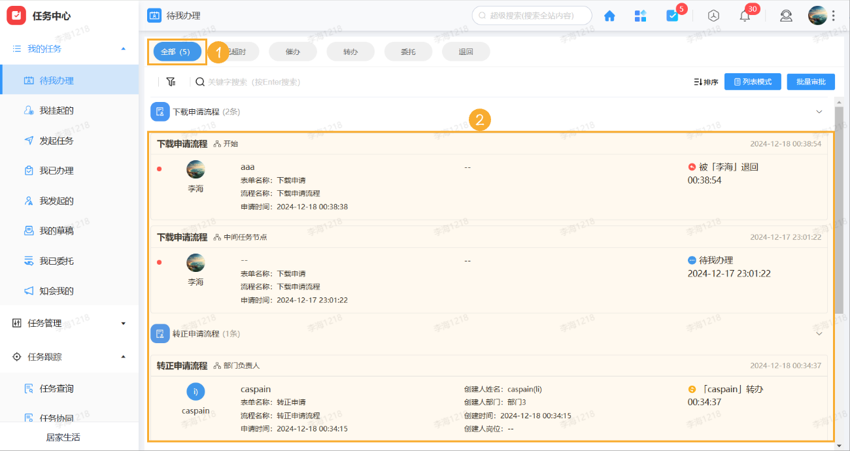Click the customer service headset icon
The width and height of the screenshot is (850, 451).
(786, 15)
